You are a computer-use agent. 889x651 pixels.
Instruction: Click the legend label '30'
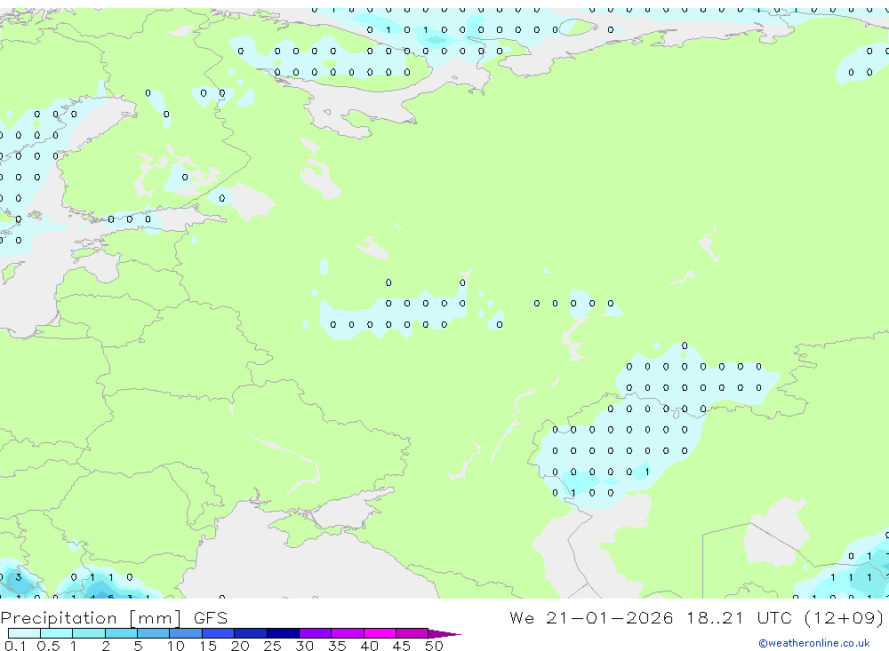[x=304, y=646]
